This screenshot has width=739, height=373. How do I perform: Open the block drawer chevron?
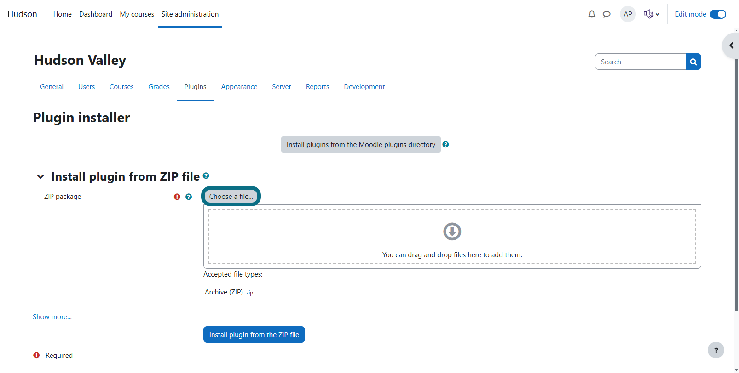[x=731, y=45]
